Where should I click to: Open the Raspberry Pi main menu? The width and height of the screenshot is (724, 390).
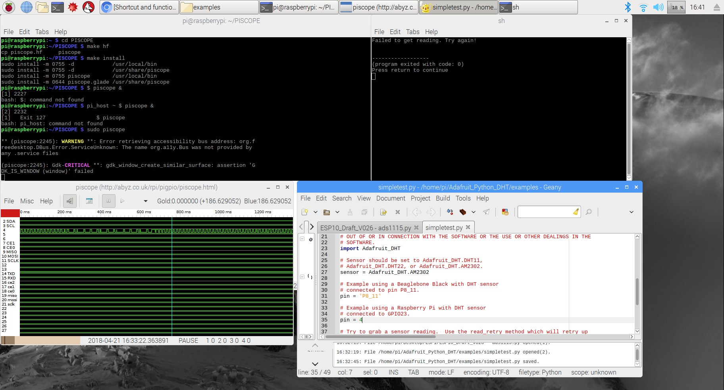click(9, 7)
